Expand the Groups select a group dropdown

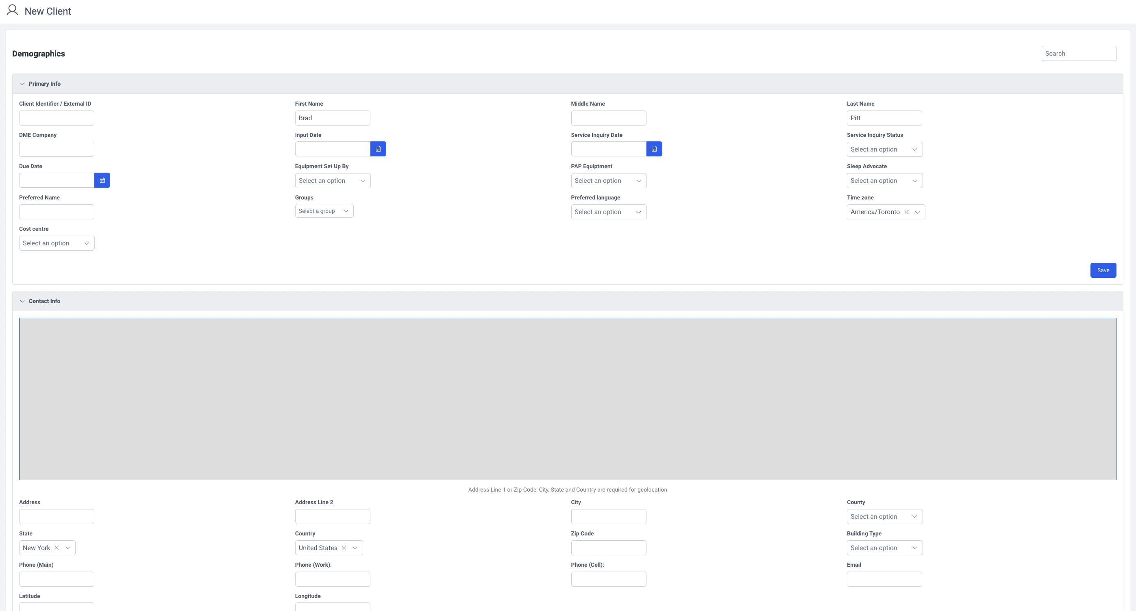coord(324,211)
